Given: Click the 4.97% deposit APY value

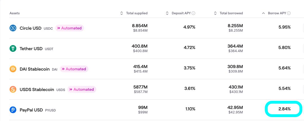Looking at the screenshot, I should coord(189,27).
